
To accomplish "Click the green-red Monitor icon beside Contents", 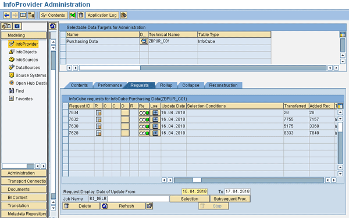I will (x=73, y=15).
